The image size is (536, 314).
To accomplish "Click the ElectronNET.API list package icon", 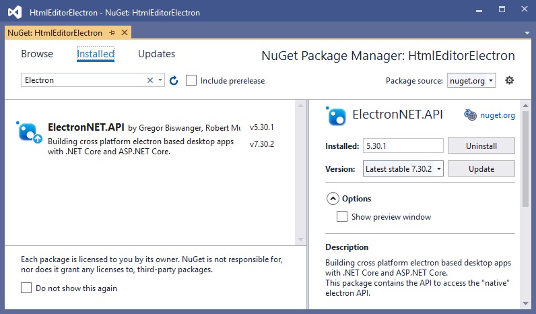I will (x=29, y=132).
